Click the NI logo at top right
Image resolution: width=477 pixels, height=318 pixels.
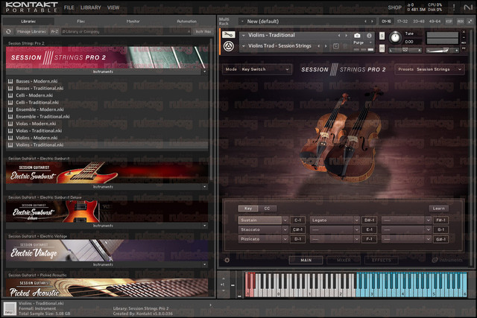pos(468,7)
